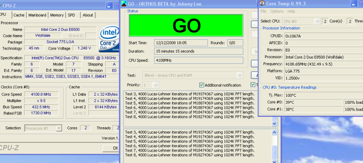Image resolution: width=363 pixels, height=163 pixels.
Task: Open the File menu in Core Temp
Action: [x=263, y=11]
